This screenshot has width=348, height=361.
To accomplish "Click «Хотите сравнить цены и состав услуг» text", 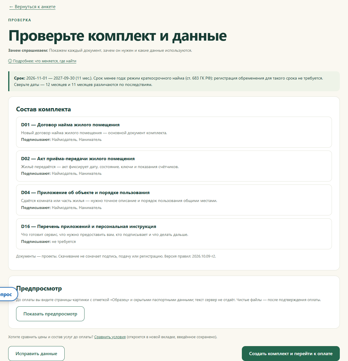I will pyautogui.click(x=51, y=337).
